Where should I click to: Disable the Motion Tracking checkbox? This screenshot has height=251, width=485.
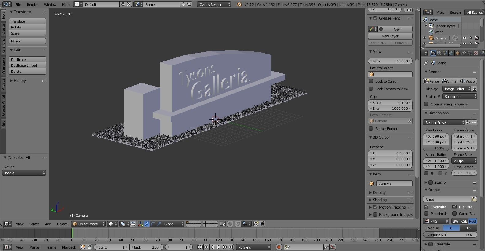[375, 207]
